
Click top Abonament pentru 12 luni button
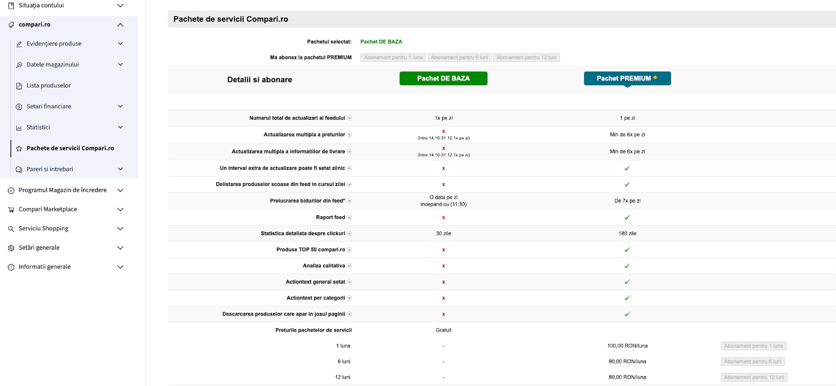click(526, 57)
